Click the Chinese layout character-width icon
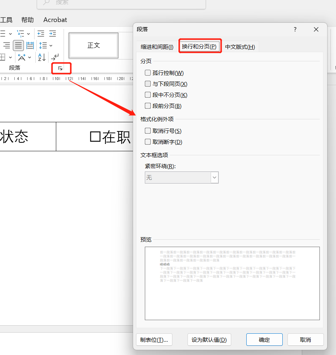Viewport: 336px width, 355px height. point(22,57)
